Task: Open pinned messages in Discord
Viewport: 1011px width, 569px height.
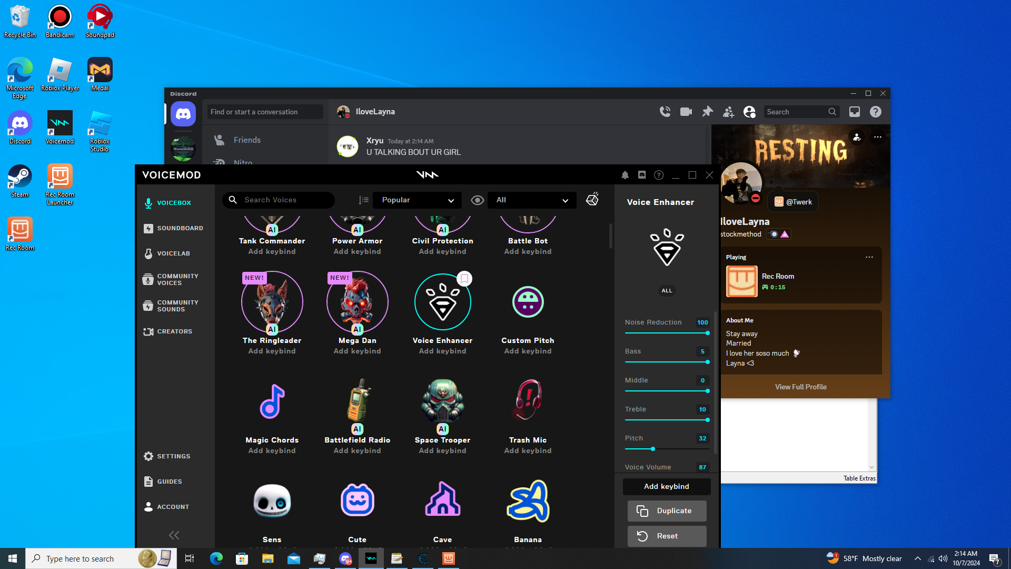Action: coord(707,112)
